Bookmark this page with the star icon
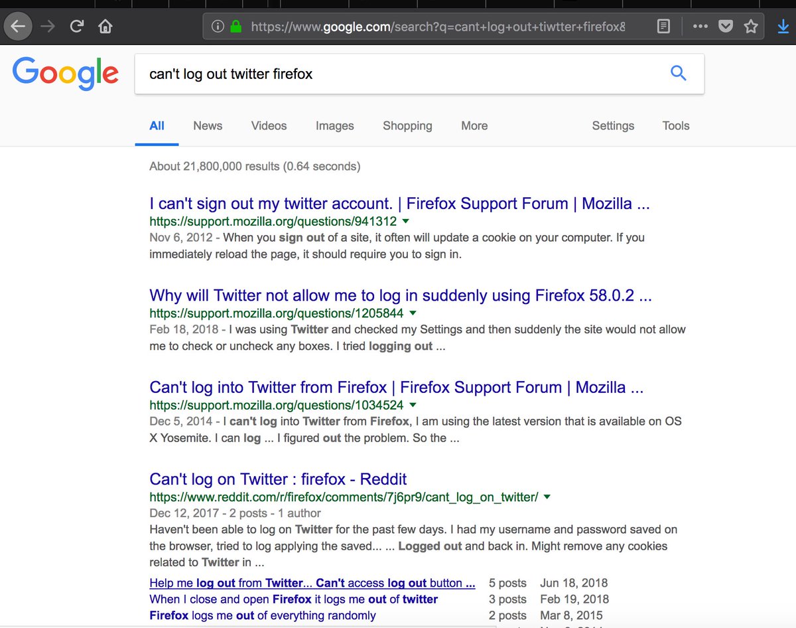This screenshot has height=628, width=796. [751, 27]
